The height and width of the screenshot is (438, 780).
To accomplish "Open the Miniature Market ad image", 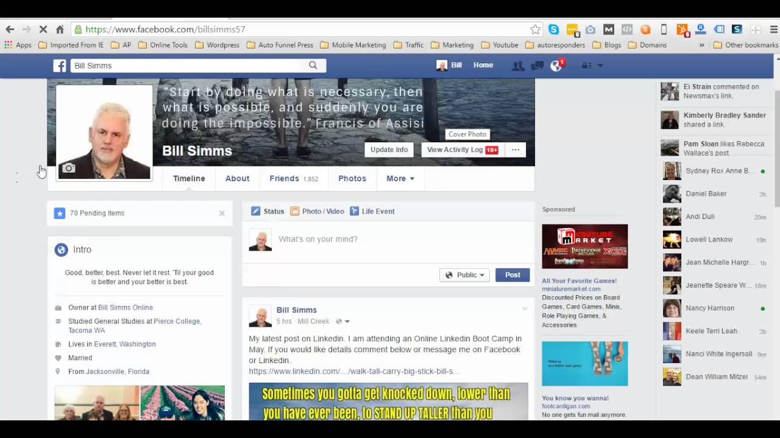I will [584, 246].
